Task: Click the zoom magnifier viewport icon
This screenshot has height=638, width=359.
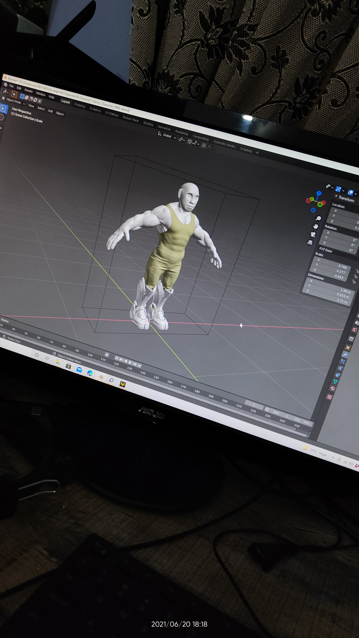Action: [x=318, y=218]
